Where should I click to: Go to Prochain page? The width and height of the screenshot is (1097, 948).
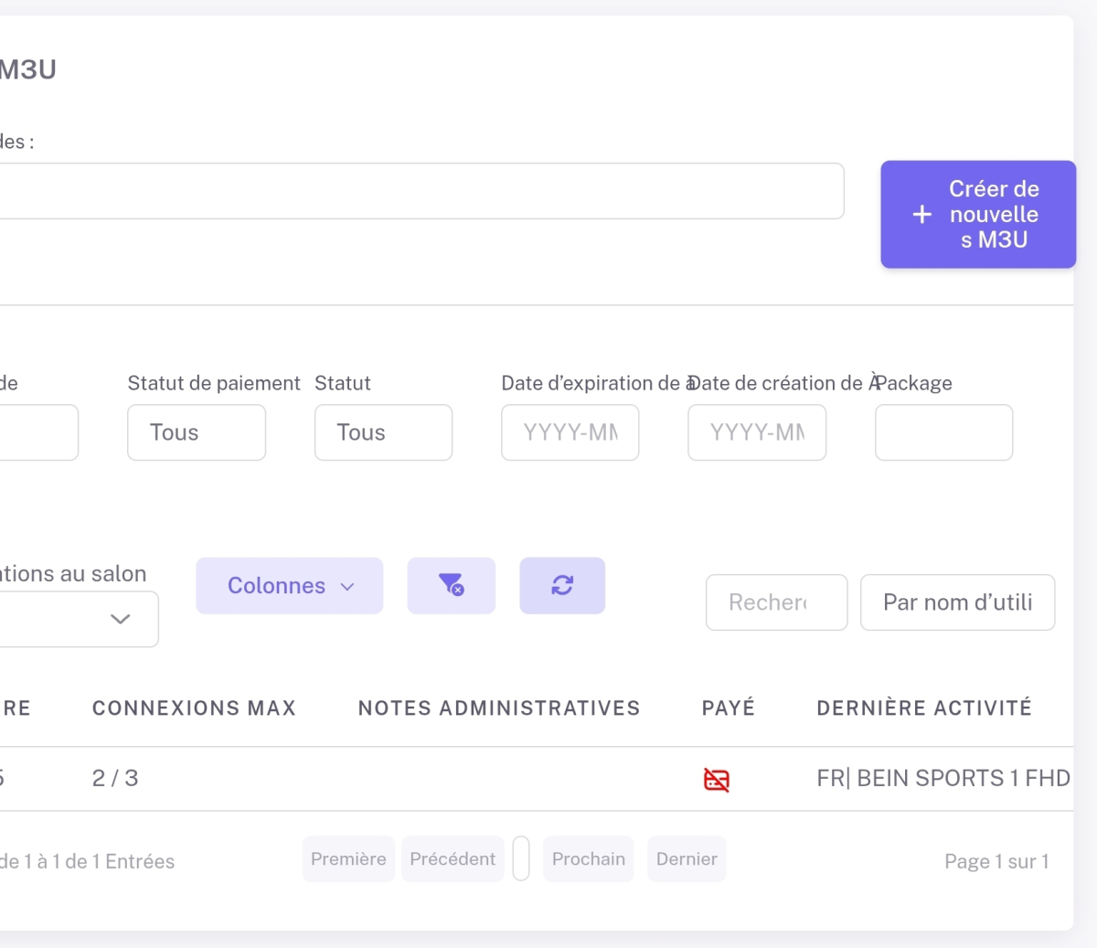click(x=588, y=859)
